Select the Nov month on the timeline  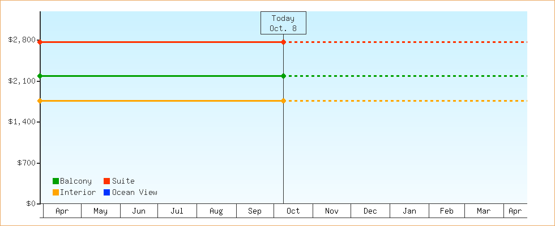332,211
